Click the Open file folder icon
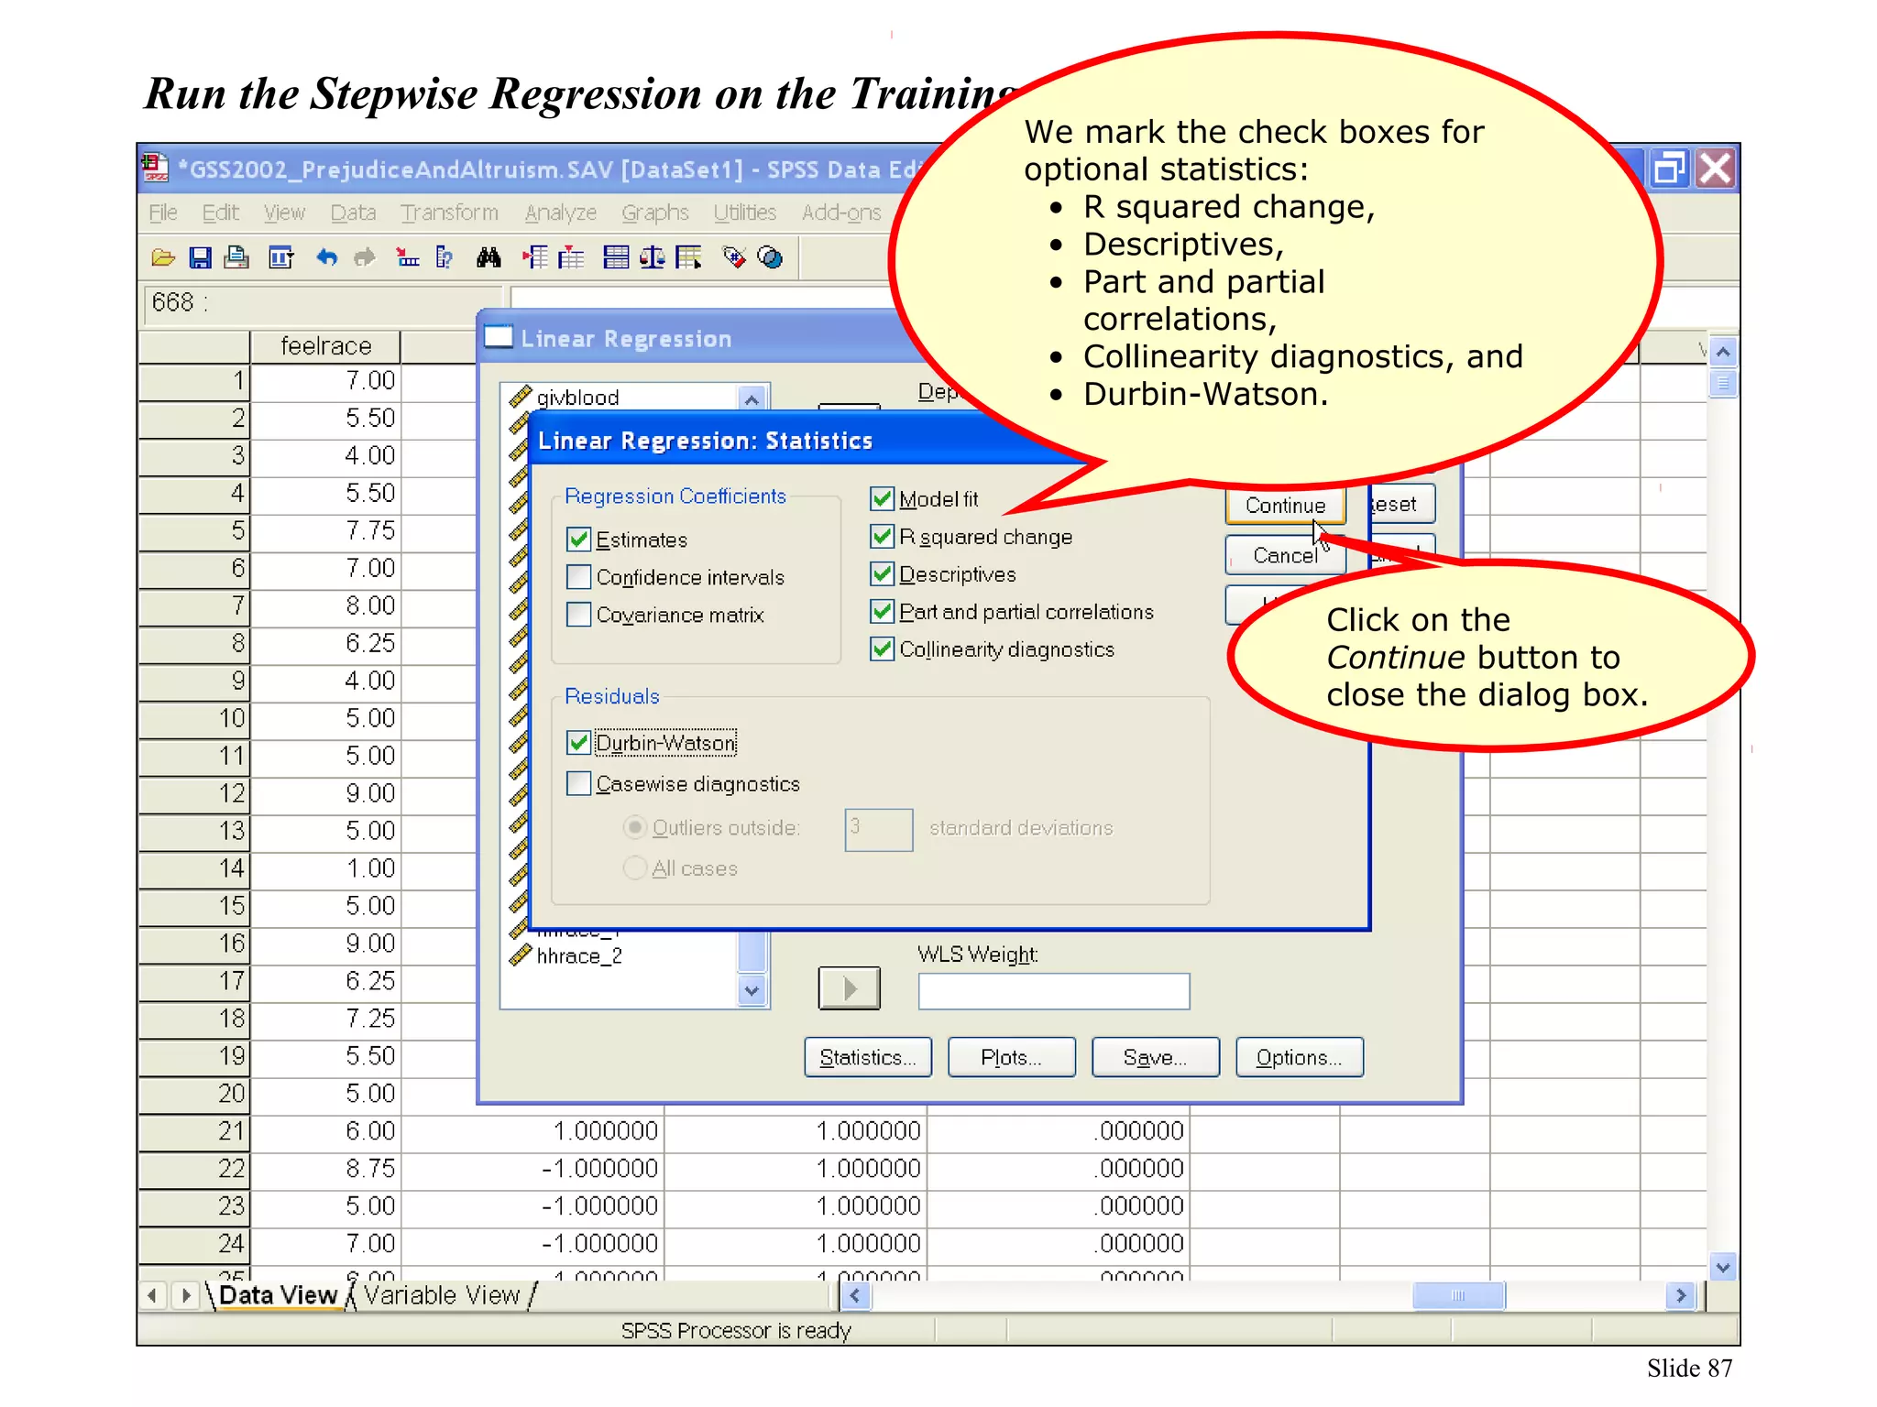1877x1407 pixels. click(x=163, y=258)
